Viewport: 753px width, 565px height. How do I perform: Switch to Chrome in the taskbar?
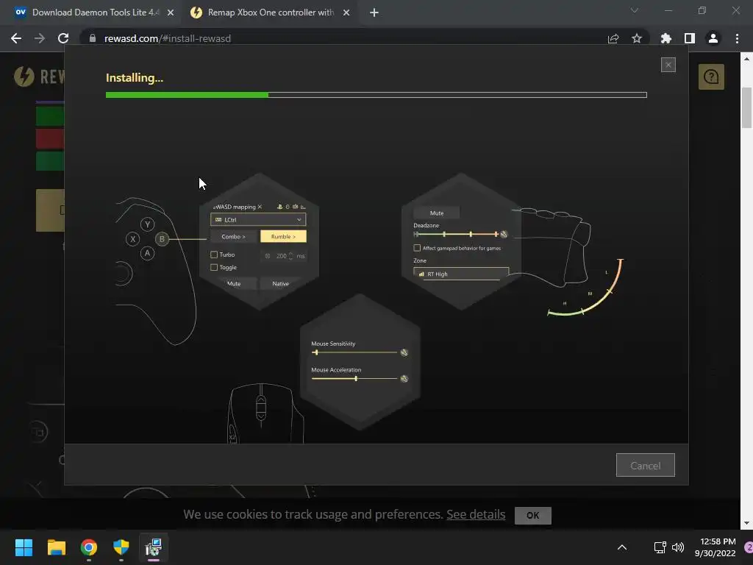(89, 547)
